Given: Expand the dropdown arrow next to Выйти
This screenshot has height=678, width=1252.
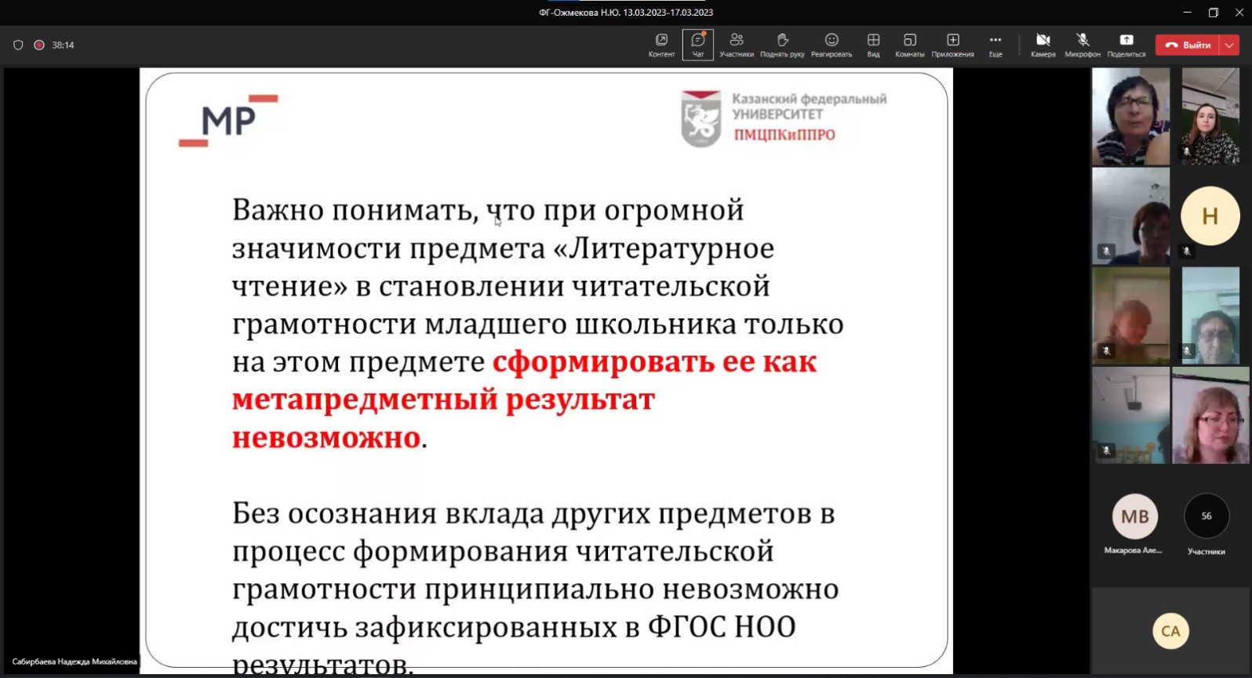Looking at the screenshot, I should tap(1229, 45).
